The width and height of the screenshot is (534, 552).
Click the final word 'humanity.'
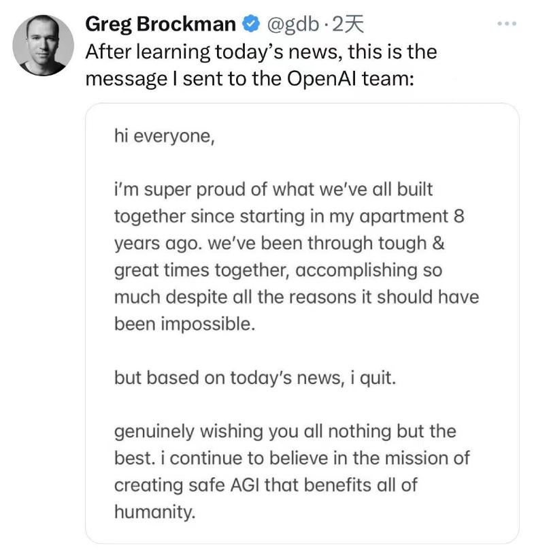click(x=155, y=512)
